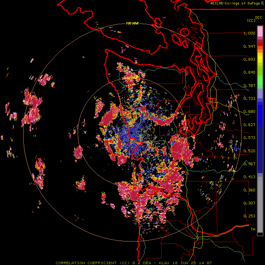Click the 0.680 scale value
Viewport: 265px width, 265px height.
(x=249, y=112)
